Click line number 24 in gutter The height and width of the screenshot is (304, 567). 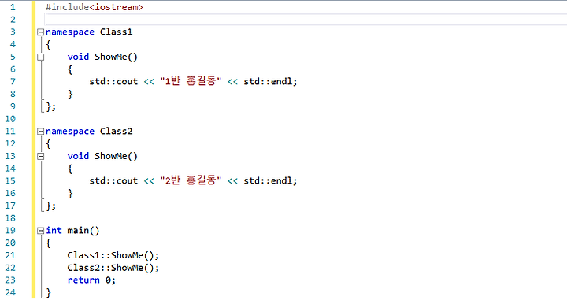pos(10,292)
